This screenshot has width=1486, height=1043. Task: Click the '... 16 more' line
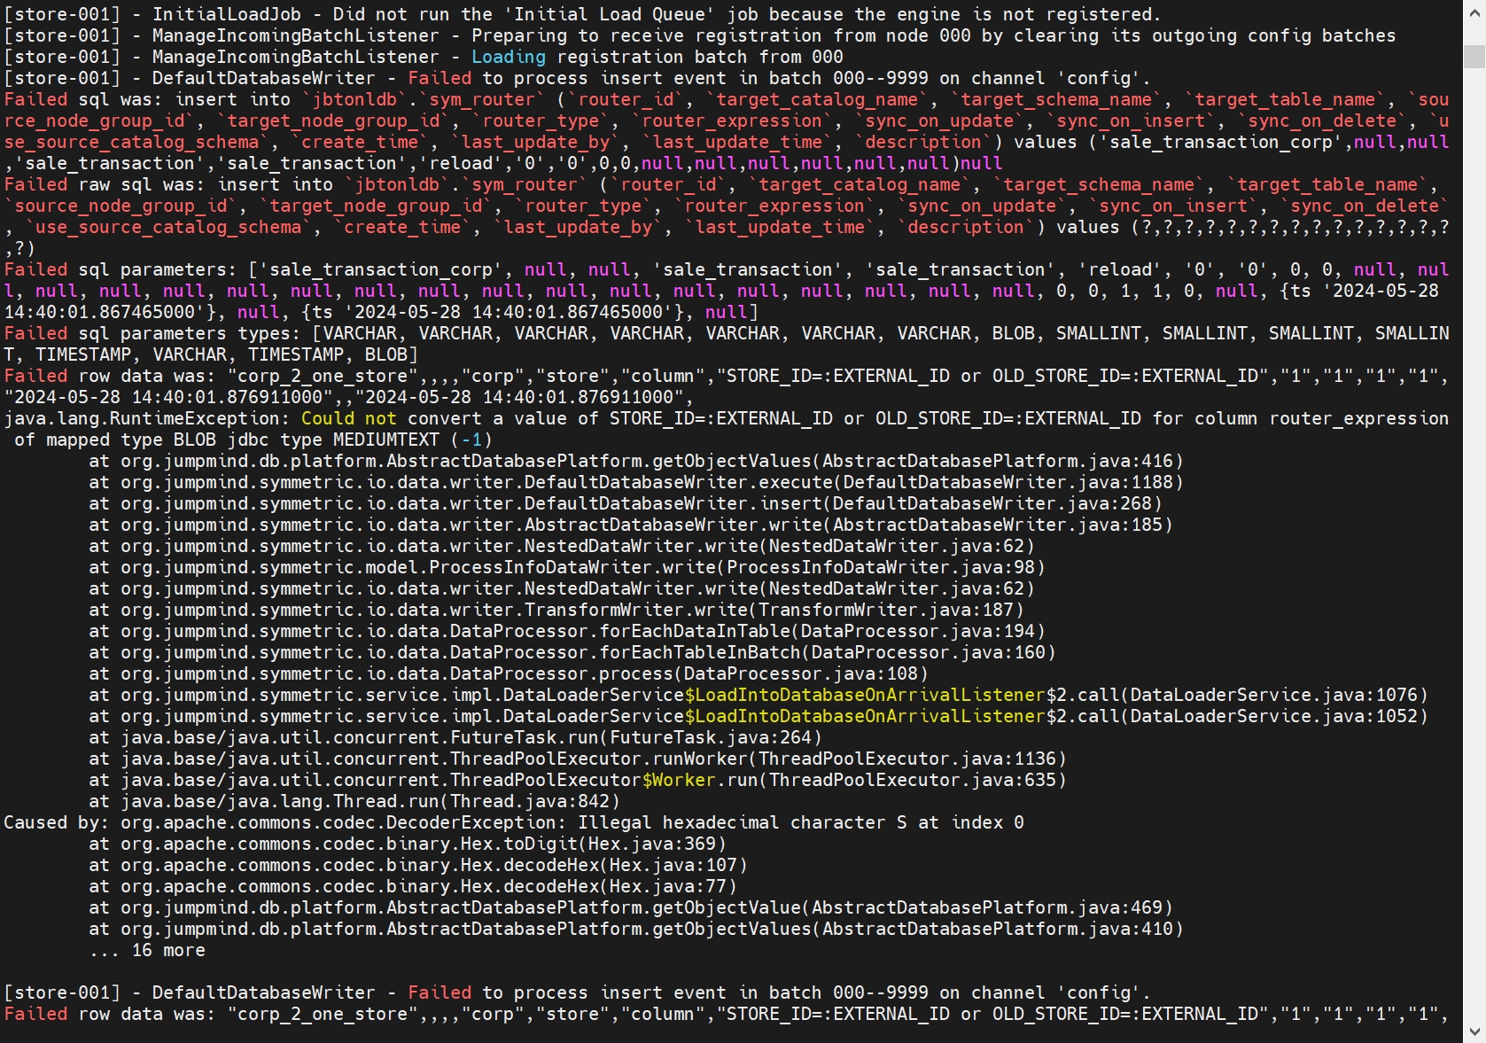147,950
